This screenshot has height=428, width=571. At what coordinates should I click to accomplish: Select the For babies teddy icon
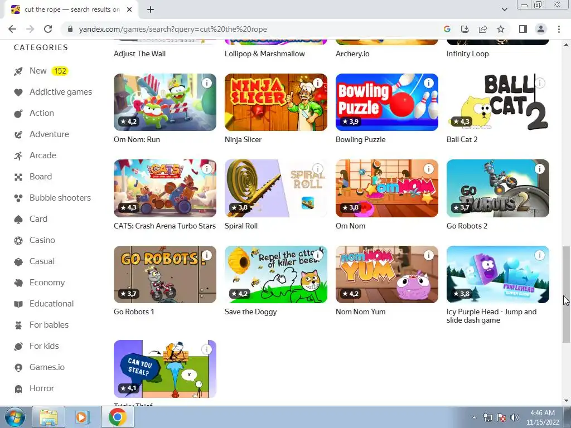point(18,325)
